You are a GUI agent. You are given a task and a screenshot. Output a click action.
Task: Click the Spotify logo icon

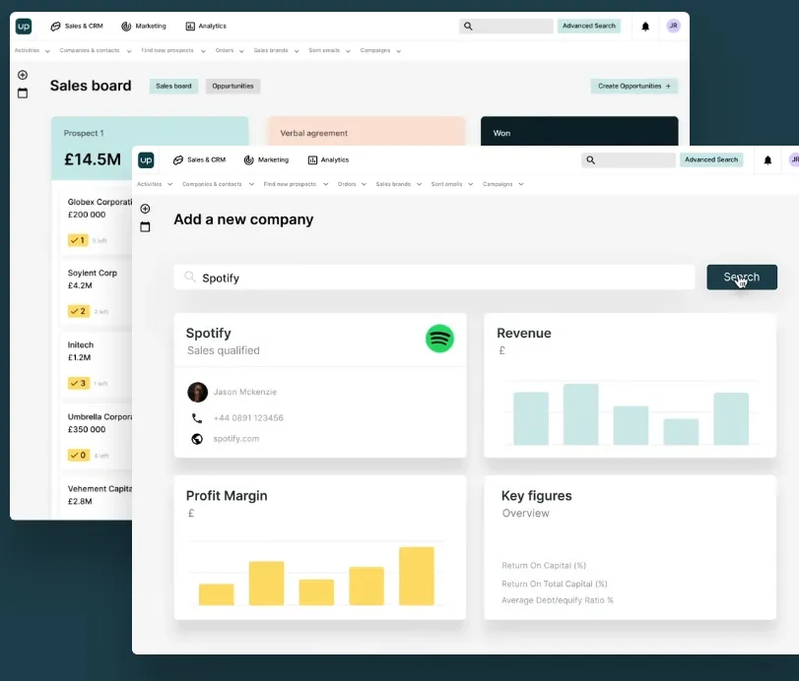(x=439, y=339)
